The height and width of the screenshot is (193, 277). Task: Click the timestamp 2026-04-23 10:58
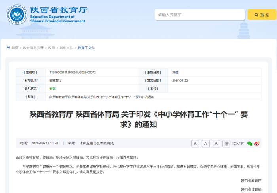click(44, 143)
